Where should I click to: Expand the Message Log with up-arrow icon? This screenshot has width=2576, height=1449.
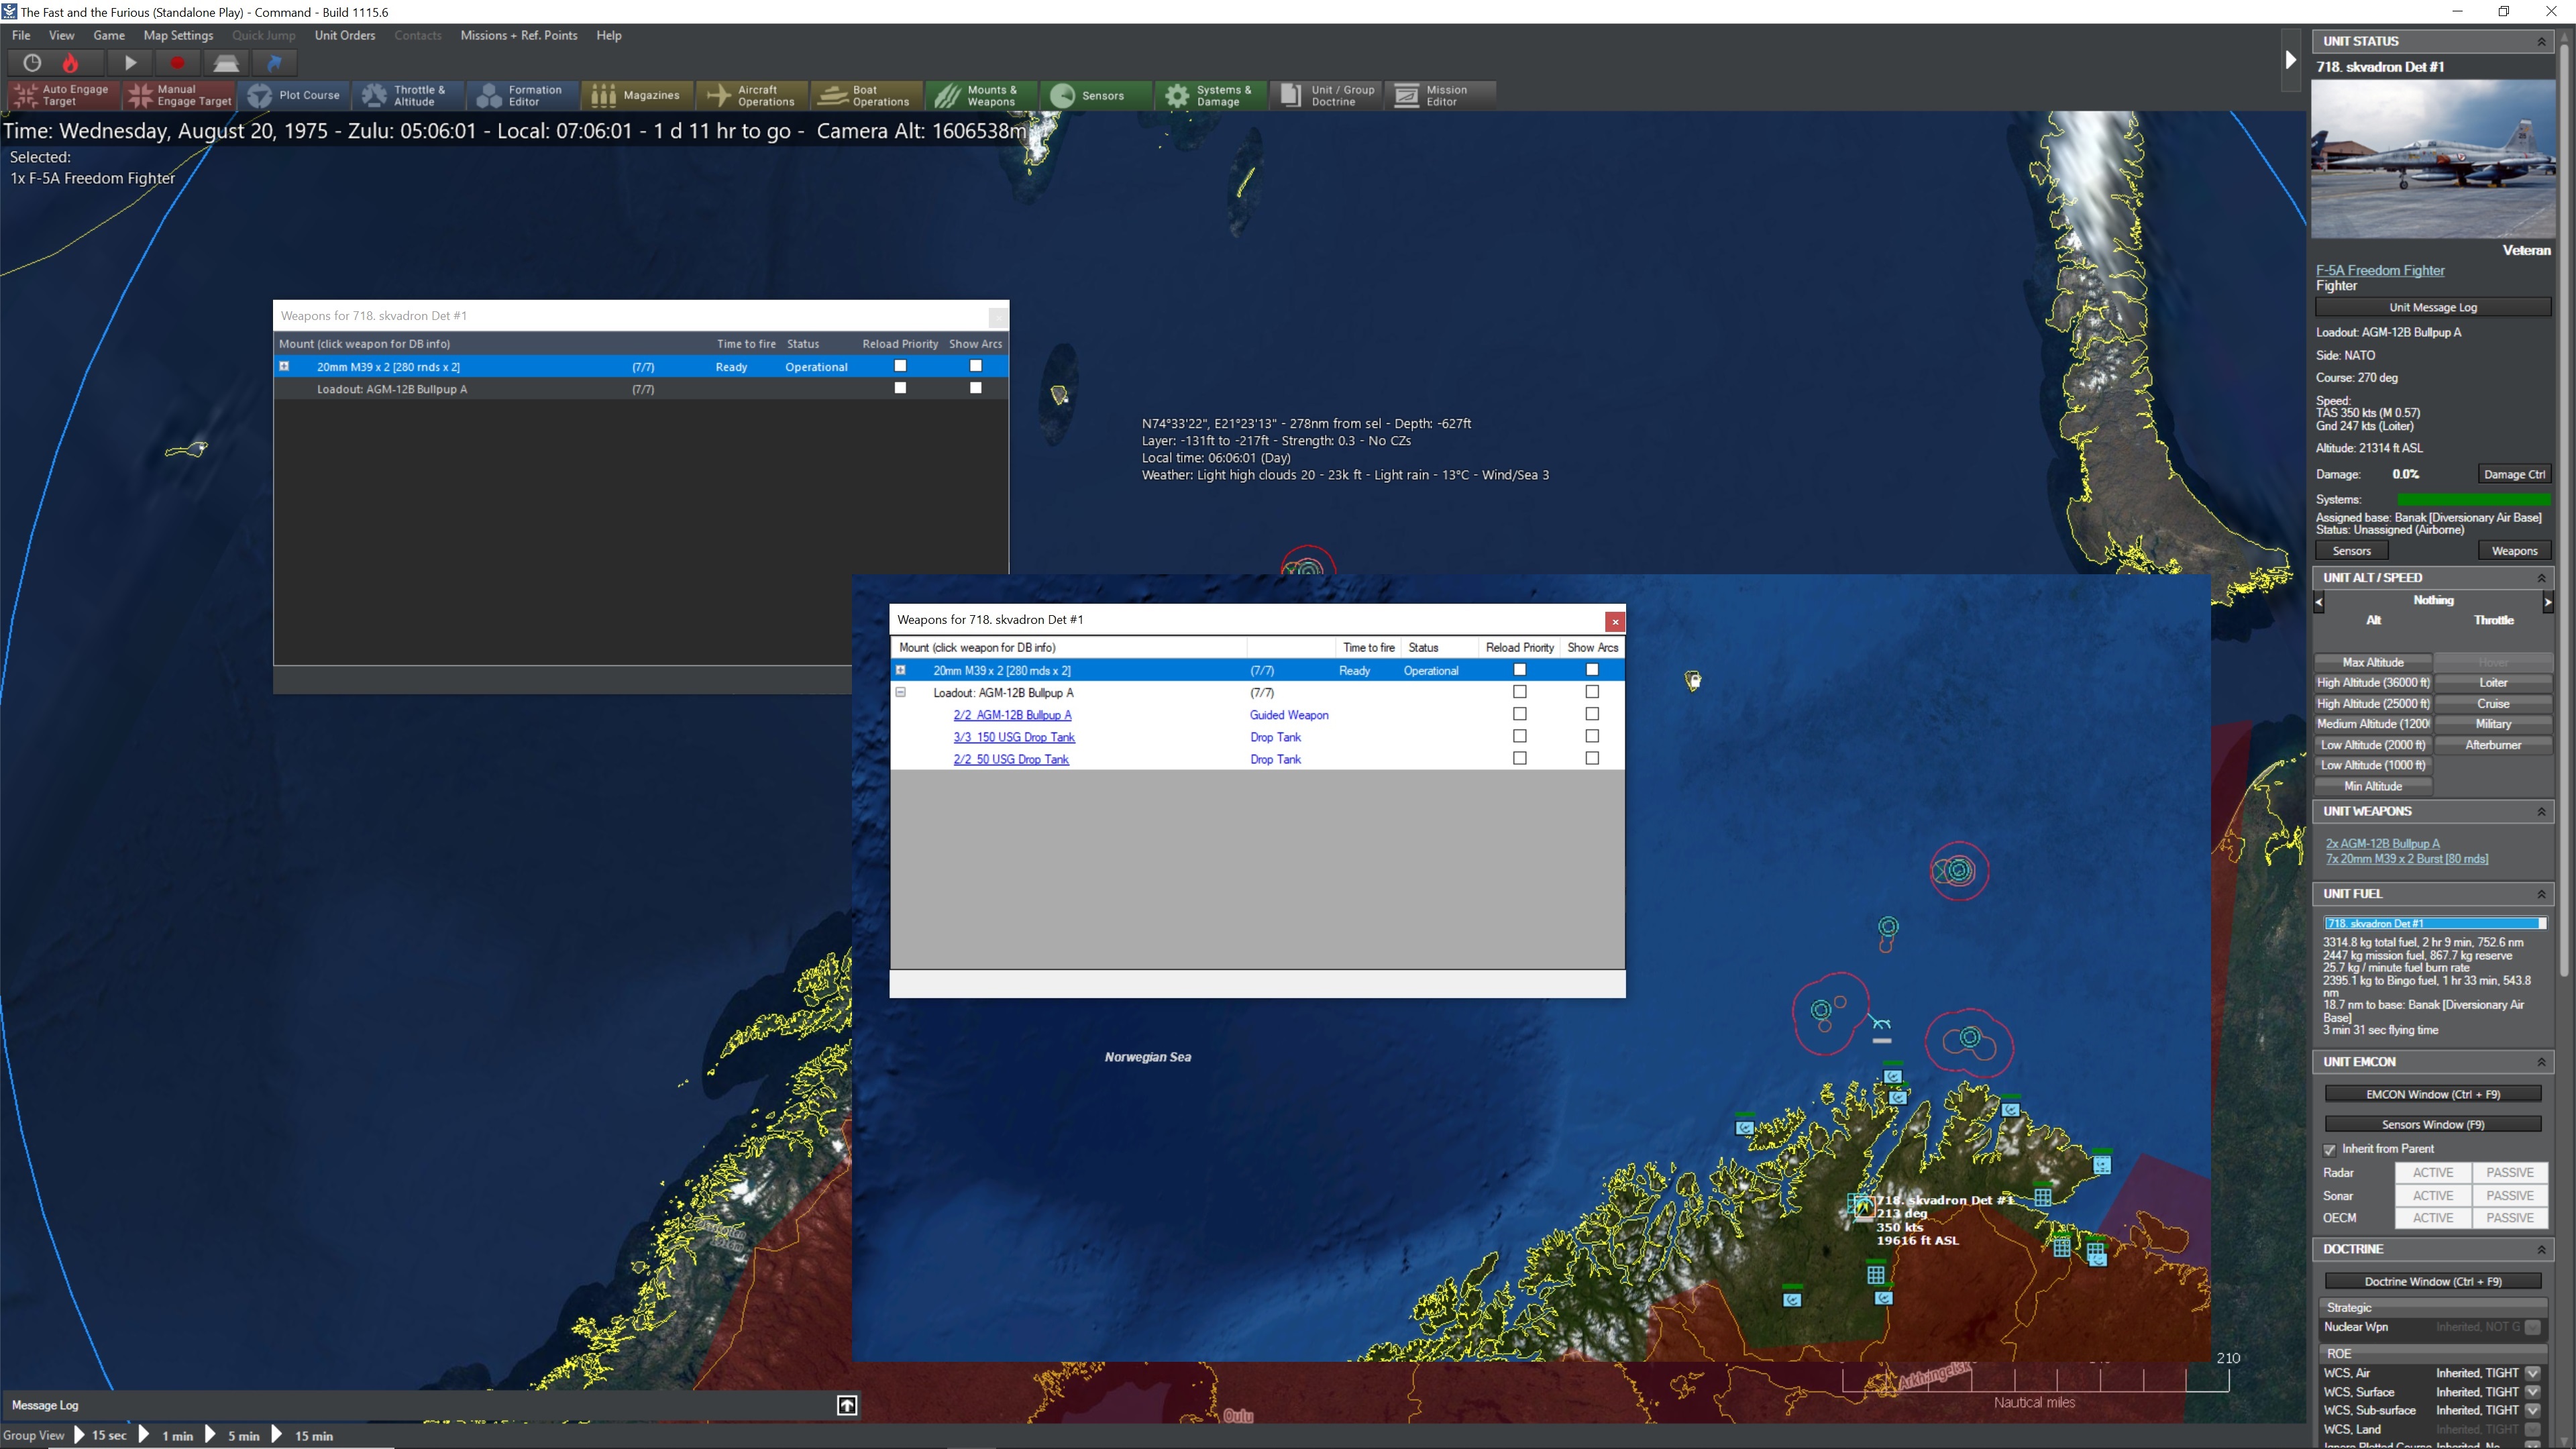pyautogui.click(x=847, y=1405)
